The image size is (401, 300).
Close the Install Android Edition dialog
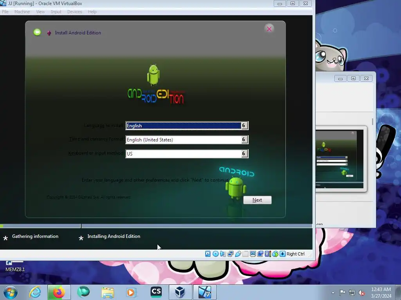[269, 29]
